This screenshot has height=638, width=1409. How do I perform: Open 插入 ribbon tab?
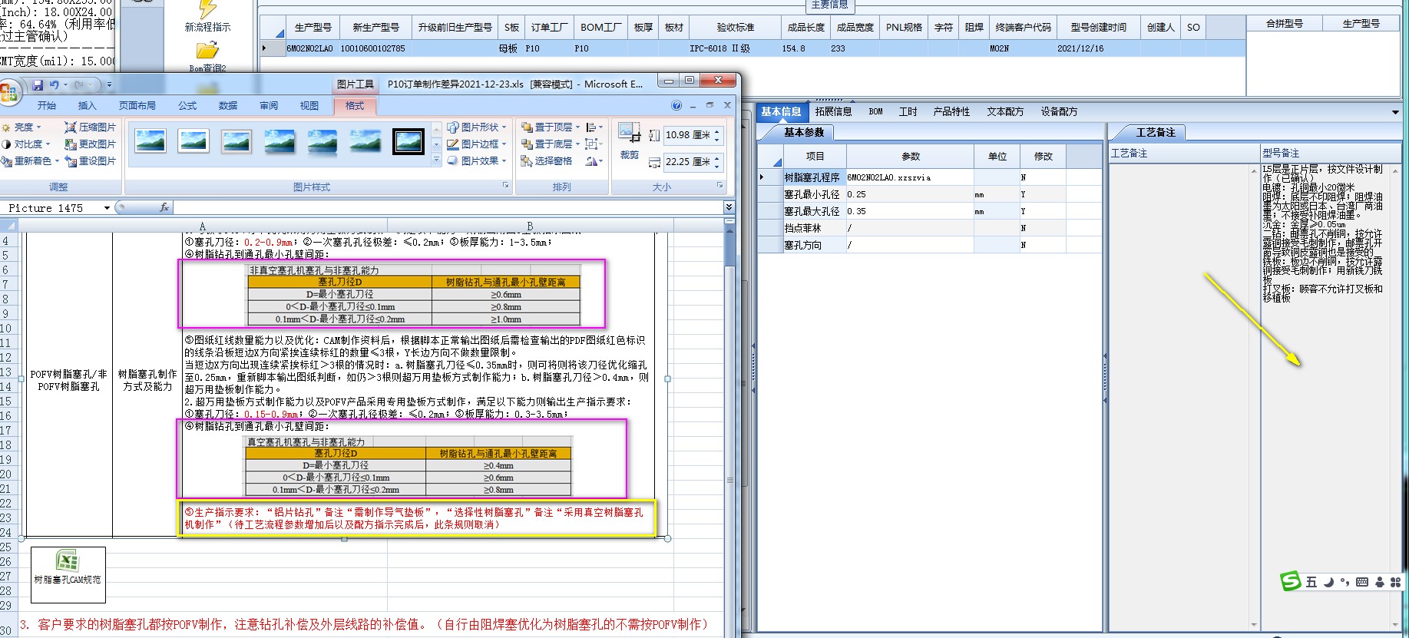pyautogui.click(x=88, y=106)
